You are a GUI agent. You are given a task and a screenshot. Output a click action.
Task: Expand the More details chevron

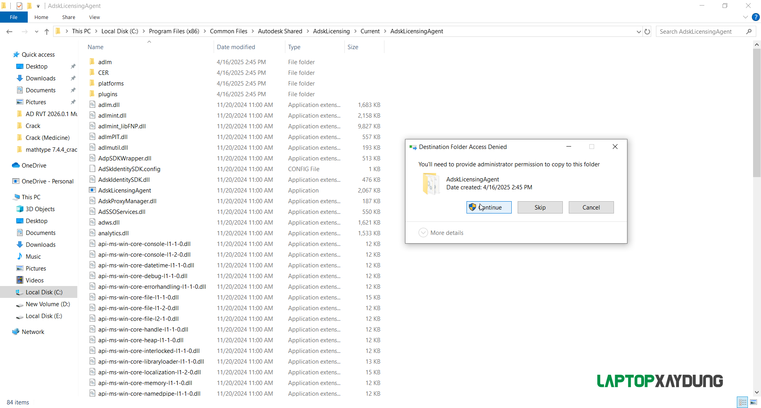[x=423, y=233]
